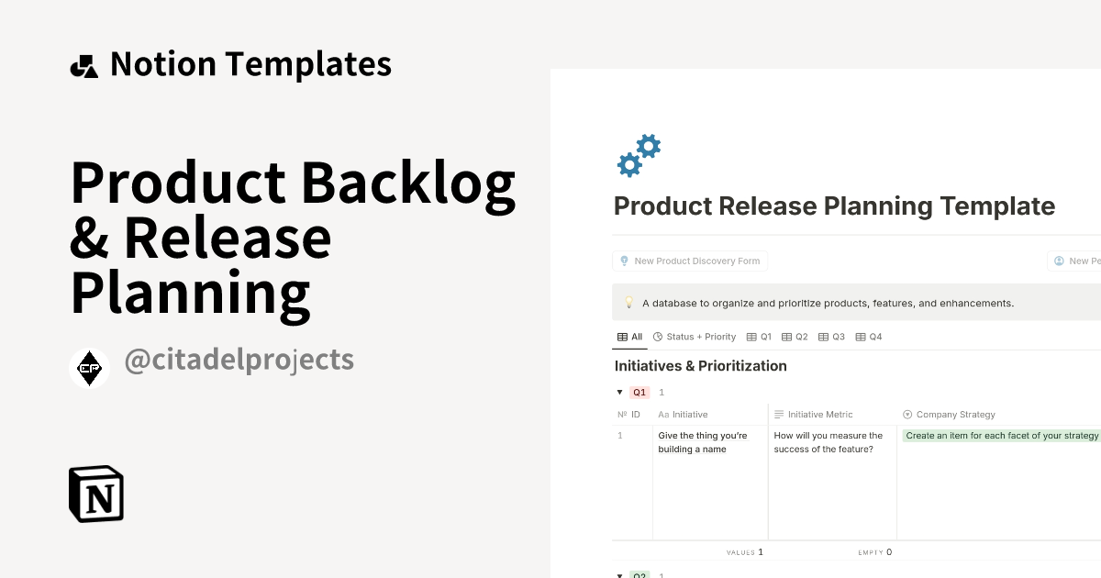The width and height of the screenshot is (1101, 578).
Task: Click the gears page icon above the title
Action: coord(639,153)
